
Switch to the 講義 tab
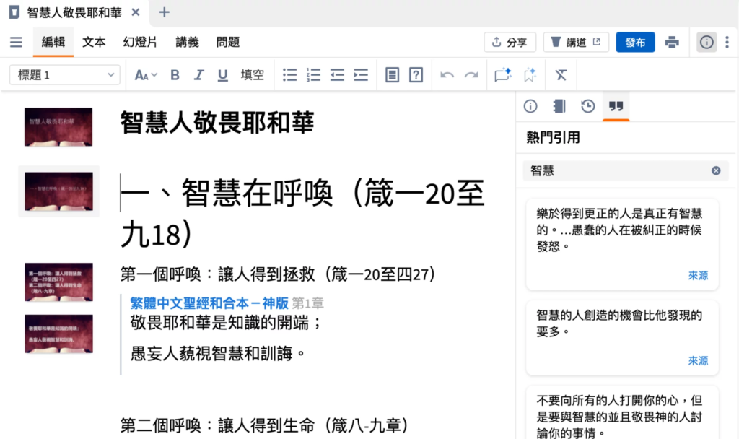pos(187,43)
